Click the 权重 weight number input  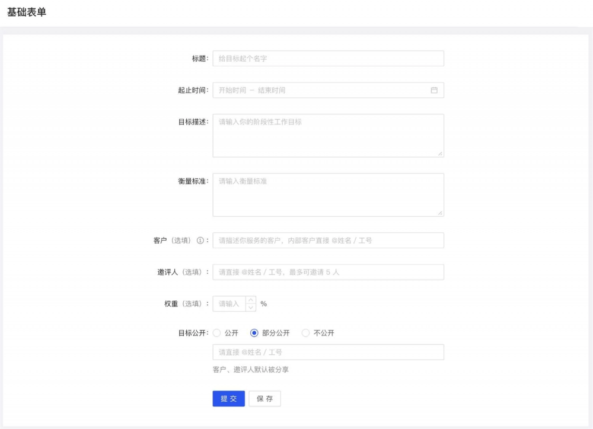click(229, 304)
